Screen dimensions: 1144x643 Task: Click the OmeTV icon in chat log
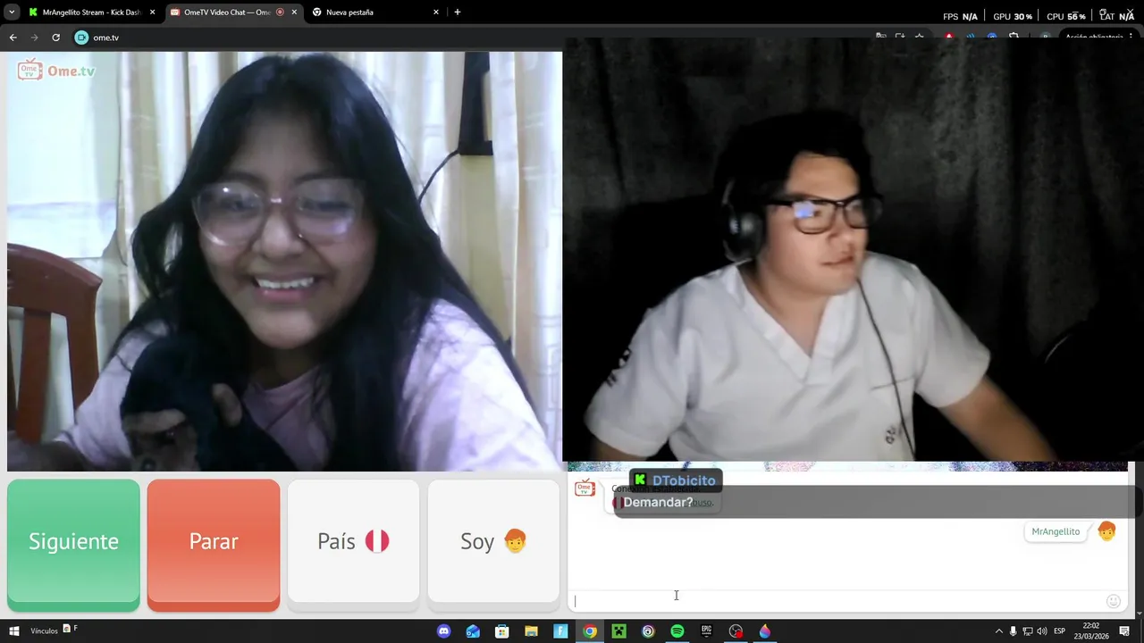[585, 489]
